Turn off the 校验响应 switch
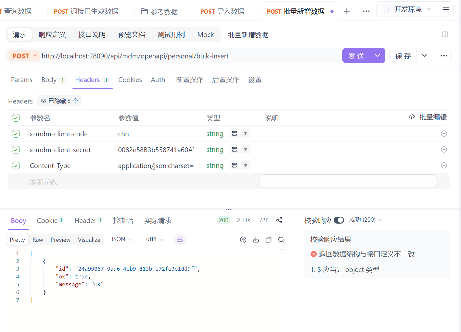 pyautogui.click(x=339, y=220)
